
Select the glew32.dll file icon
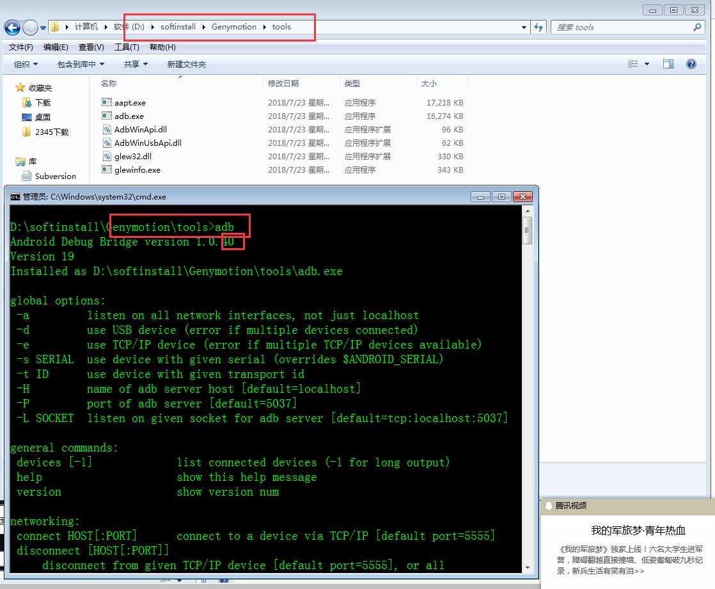(x=107, y=156)
